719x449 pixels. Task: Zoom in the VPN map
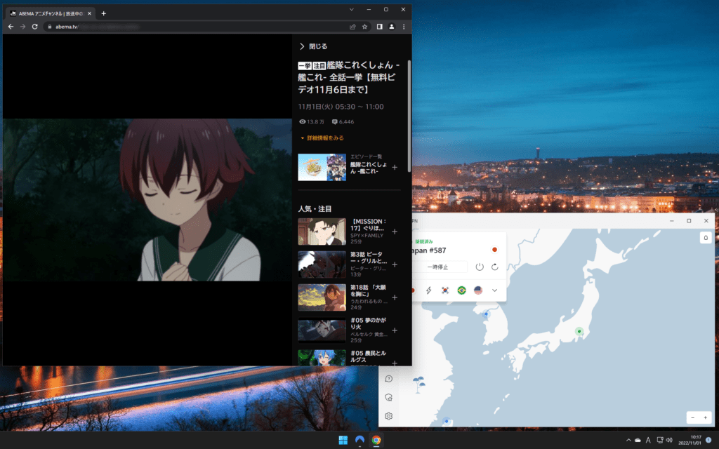coord(705,417)
